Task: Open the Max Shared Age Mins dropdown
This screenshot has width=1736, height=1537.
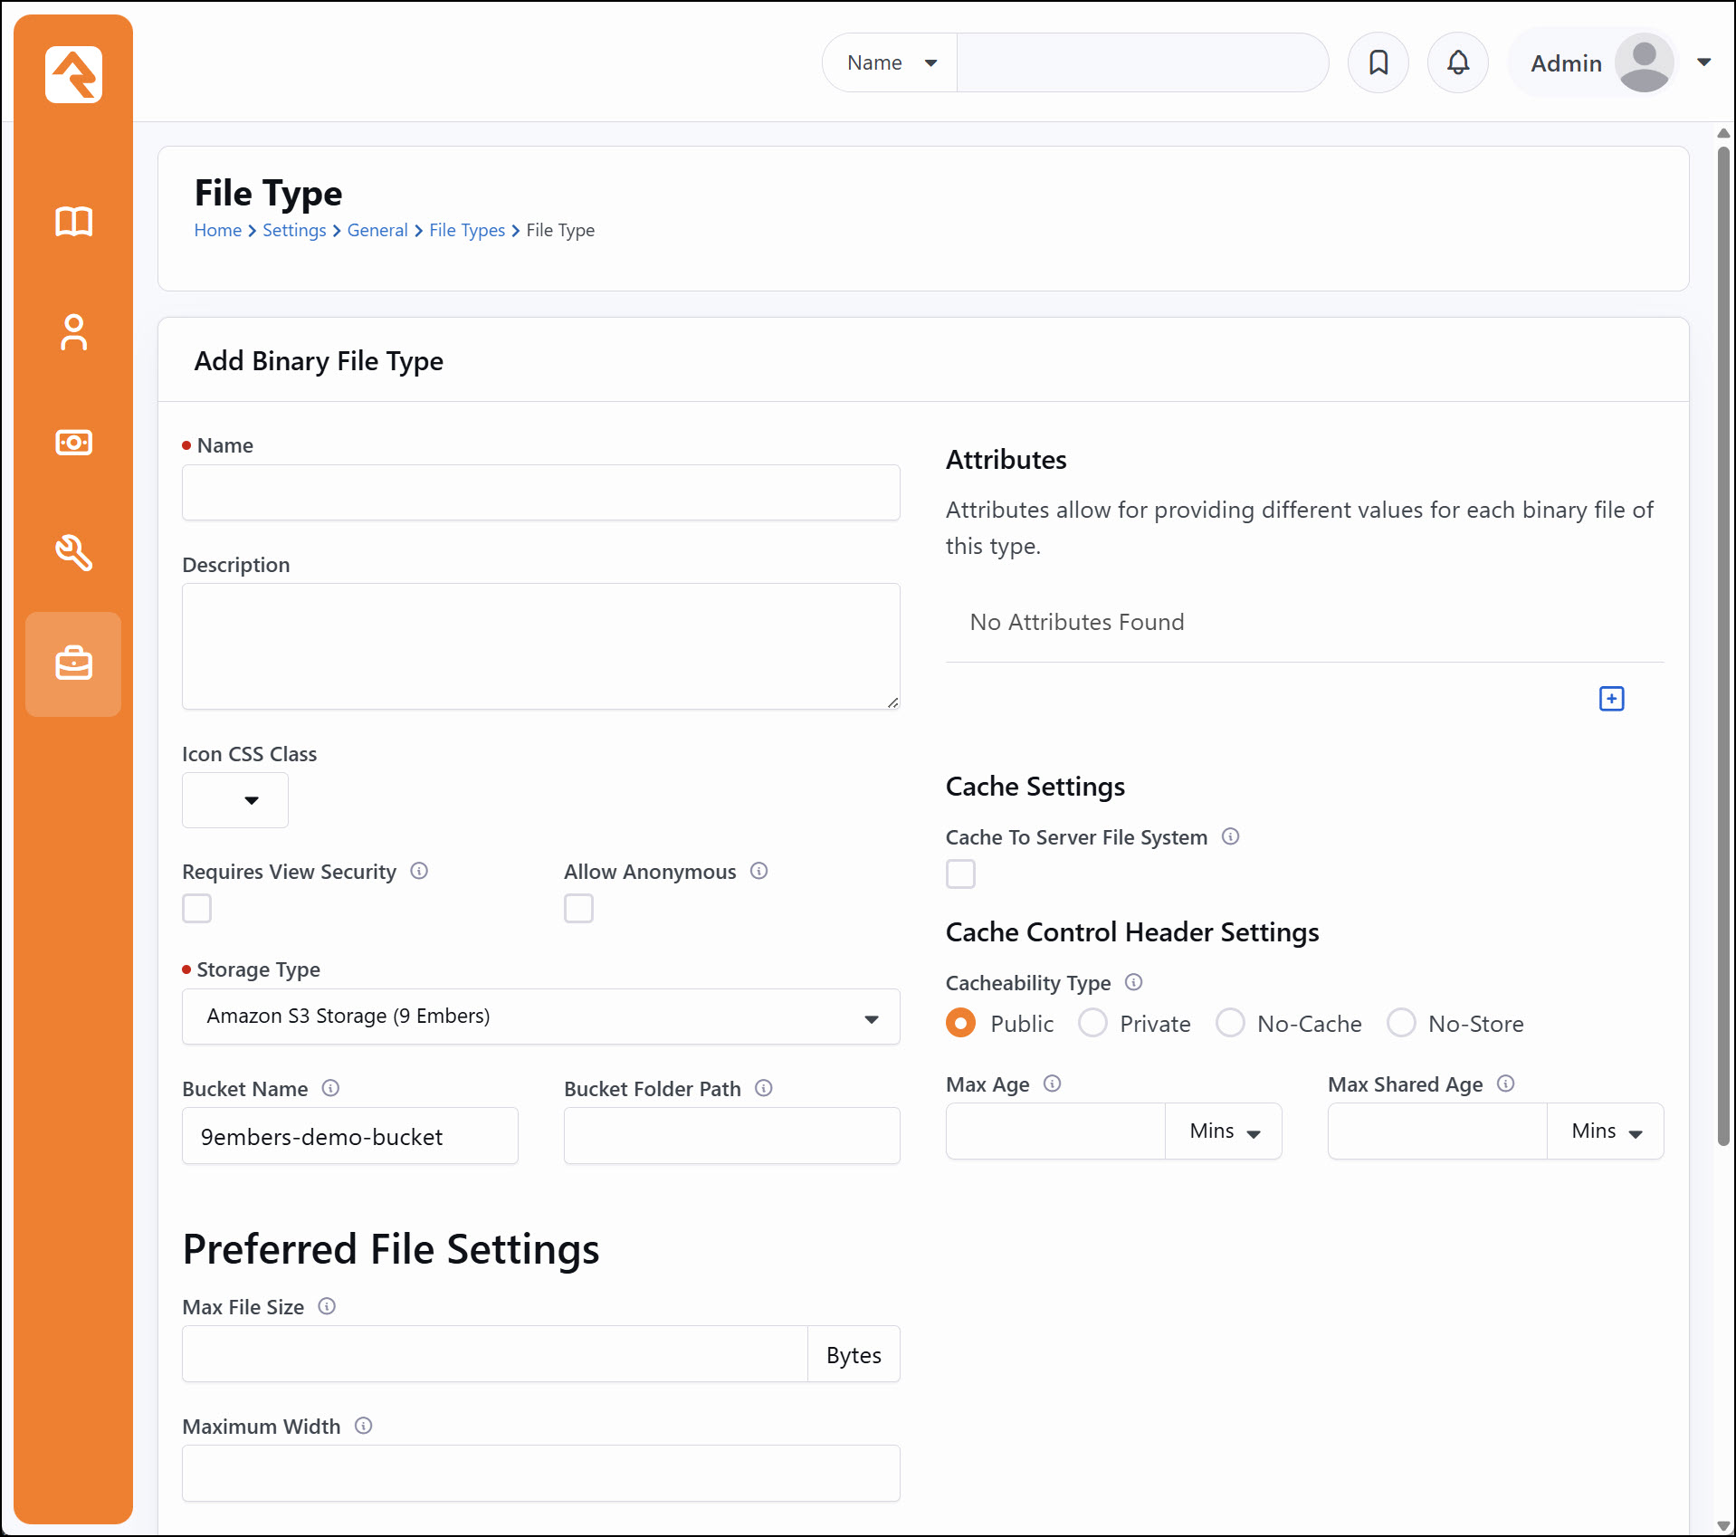Action: [x=1606, y=1131]
